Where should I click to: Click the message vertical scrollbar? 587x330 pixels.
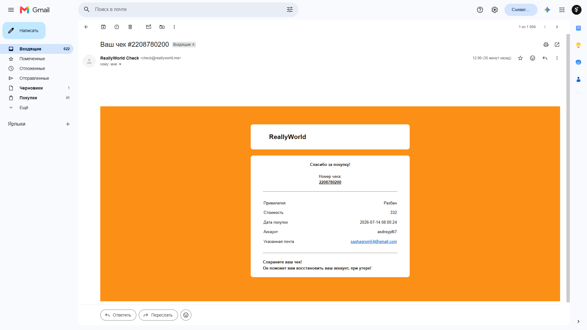568,168
